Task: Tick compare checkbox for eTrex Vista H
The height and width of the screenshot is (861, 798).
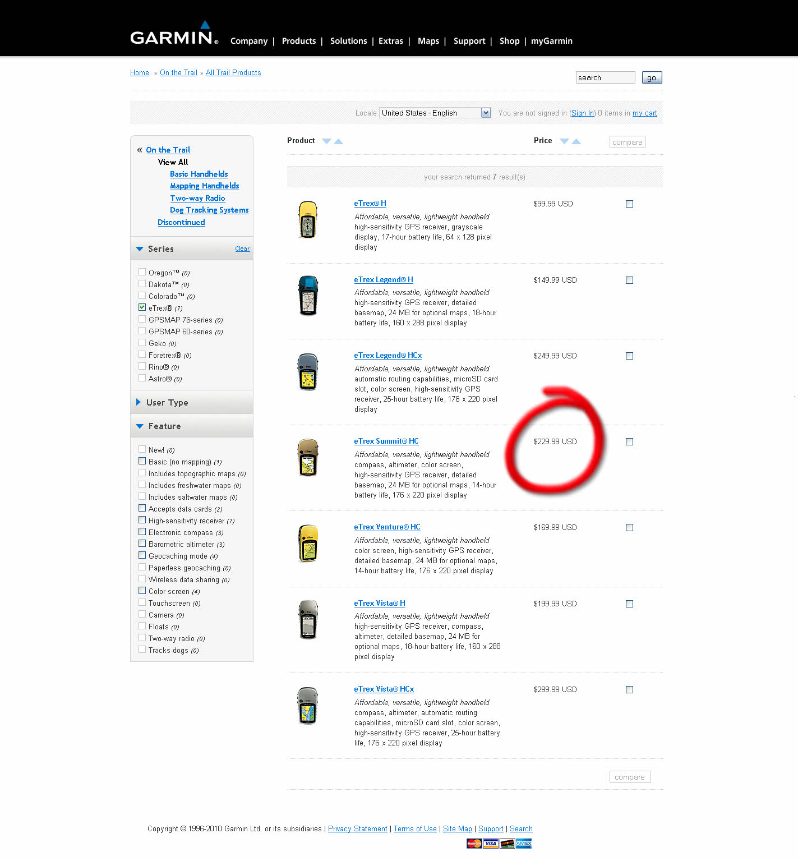Action: click(629, 604)
